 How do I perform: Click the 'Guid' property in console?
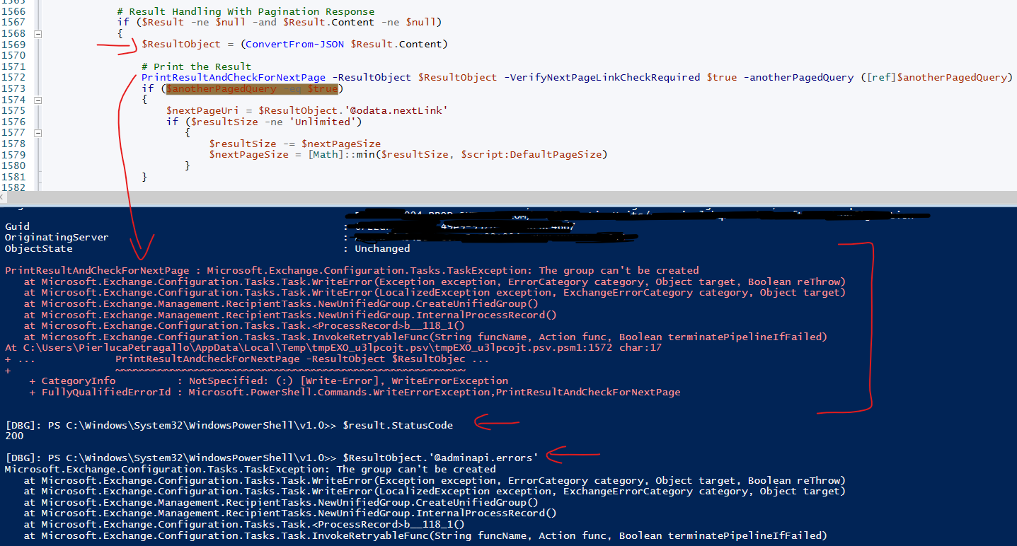click(x=17, y=226)
